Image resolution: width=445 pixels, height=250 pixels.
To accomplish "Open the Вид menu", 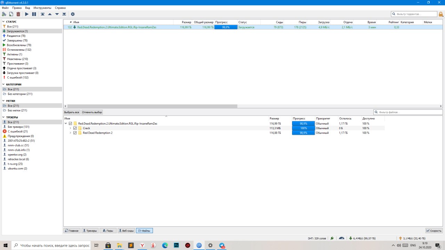I will pyautogui.click(x=27, y=8).
